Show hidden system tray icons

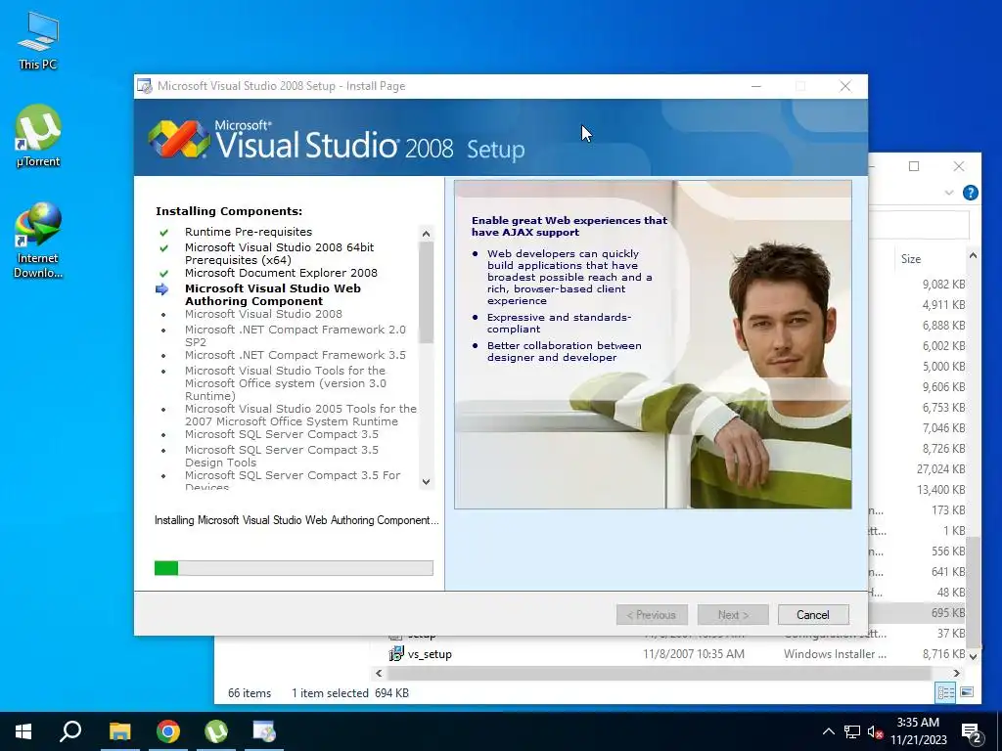[x=828, y=731]
